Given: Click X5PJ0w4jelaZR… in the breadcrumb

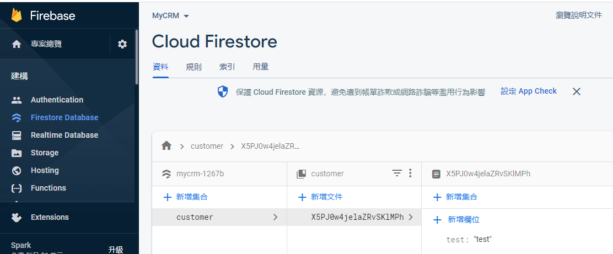Looking at the screenshot, I should click(x=270, y=146).
